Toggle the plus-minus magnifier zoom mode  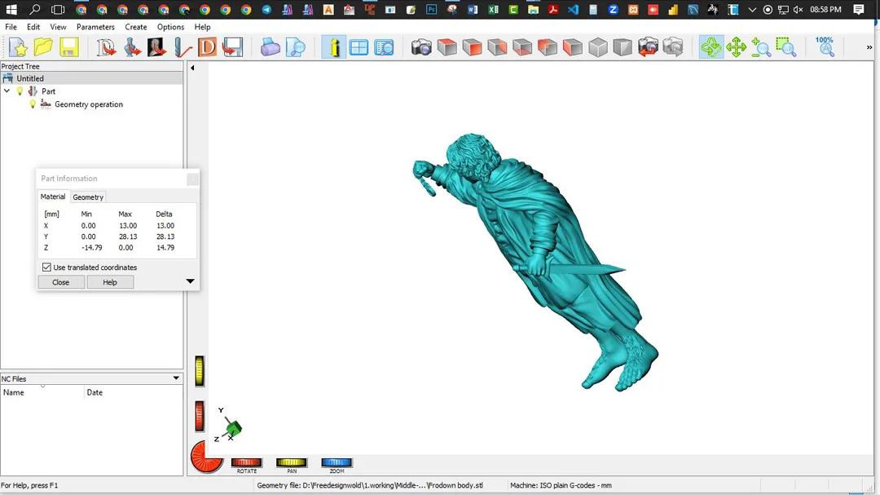coord(761,47)
